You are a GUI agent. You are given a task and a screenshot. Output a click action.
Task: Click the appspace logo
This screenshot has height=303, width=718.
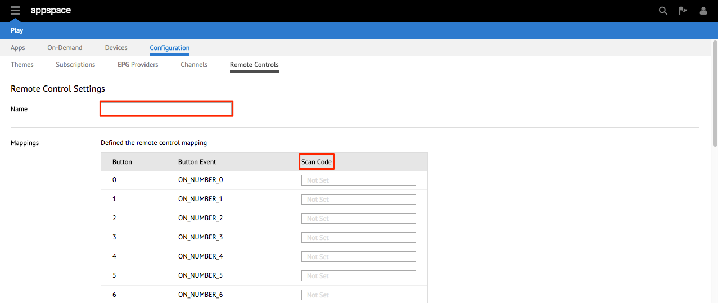click(51, 11)
